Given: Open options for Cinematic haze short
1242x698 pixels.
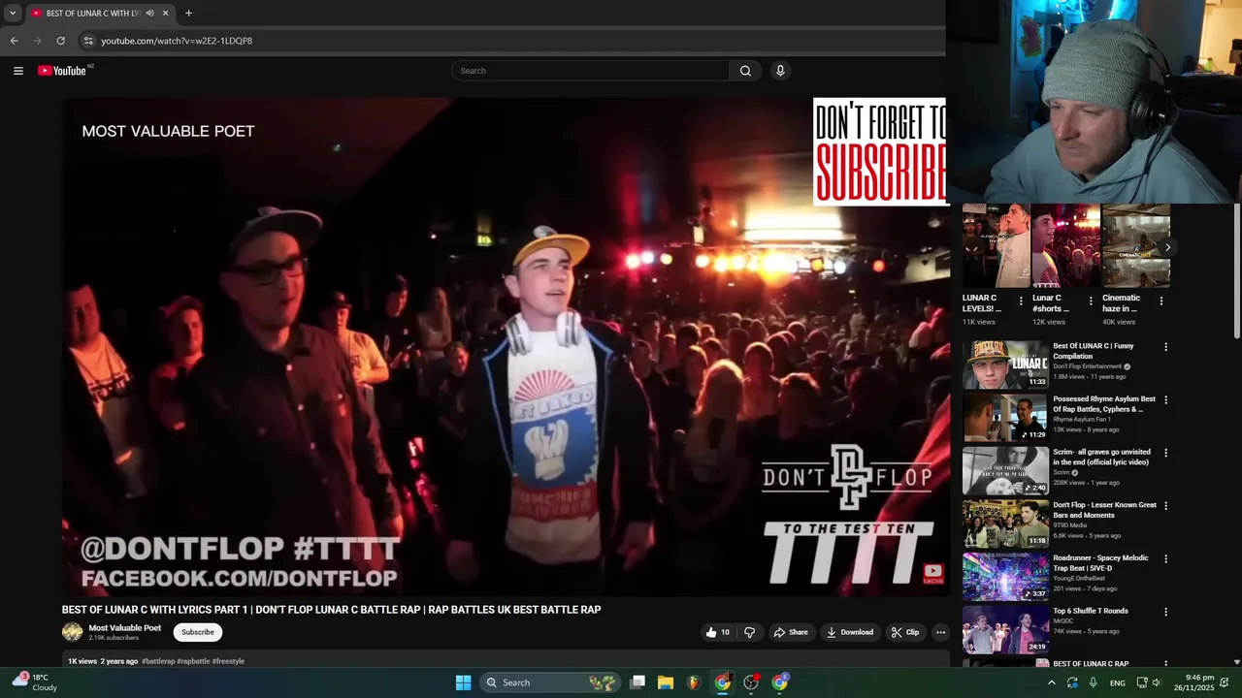Looking at the screenshot, I should [1161, 301].
